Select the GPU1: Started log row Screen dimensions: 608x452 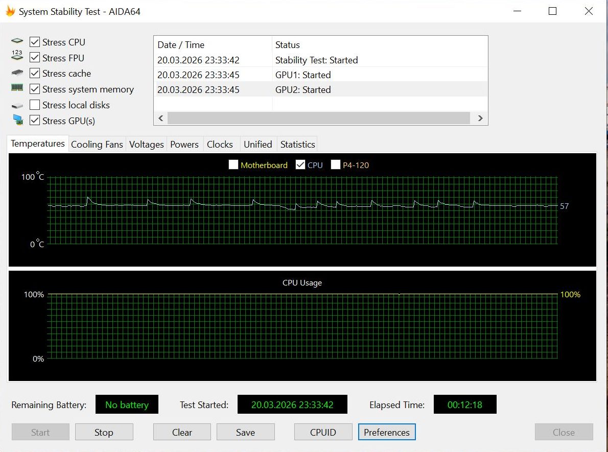(321, 75)
